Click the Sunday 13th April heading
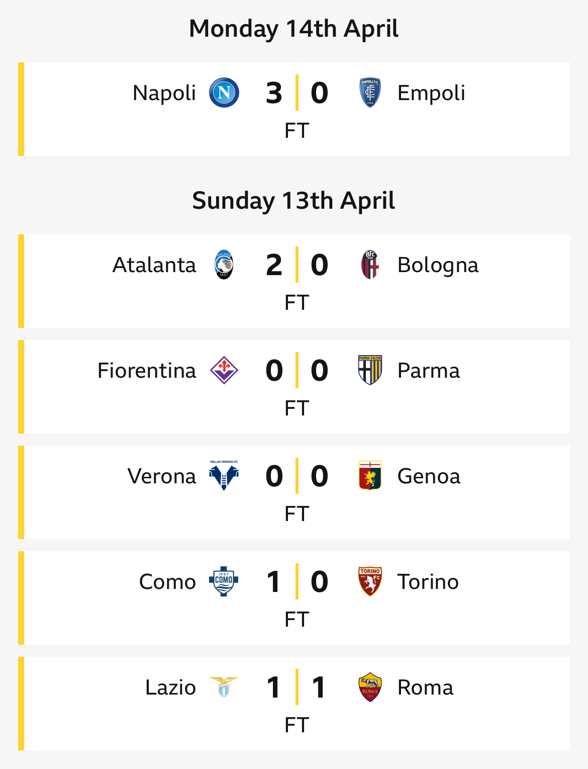The height and width of the screenshot is (769, 588). (294, 201)
